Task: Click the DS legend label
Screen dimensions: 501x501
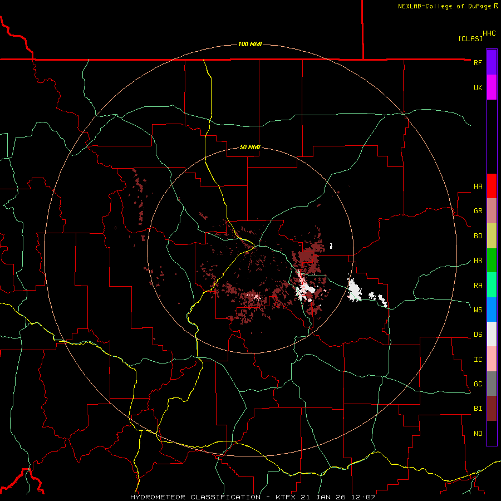Action: pyautogui.click(x=478, y=335)
